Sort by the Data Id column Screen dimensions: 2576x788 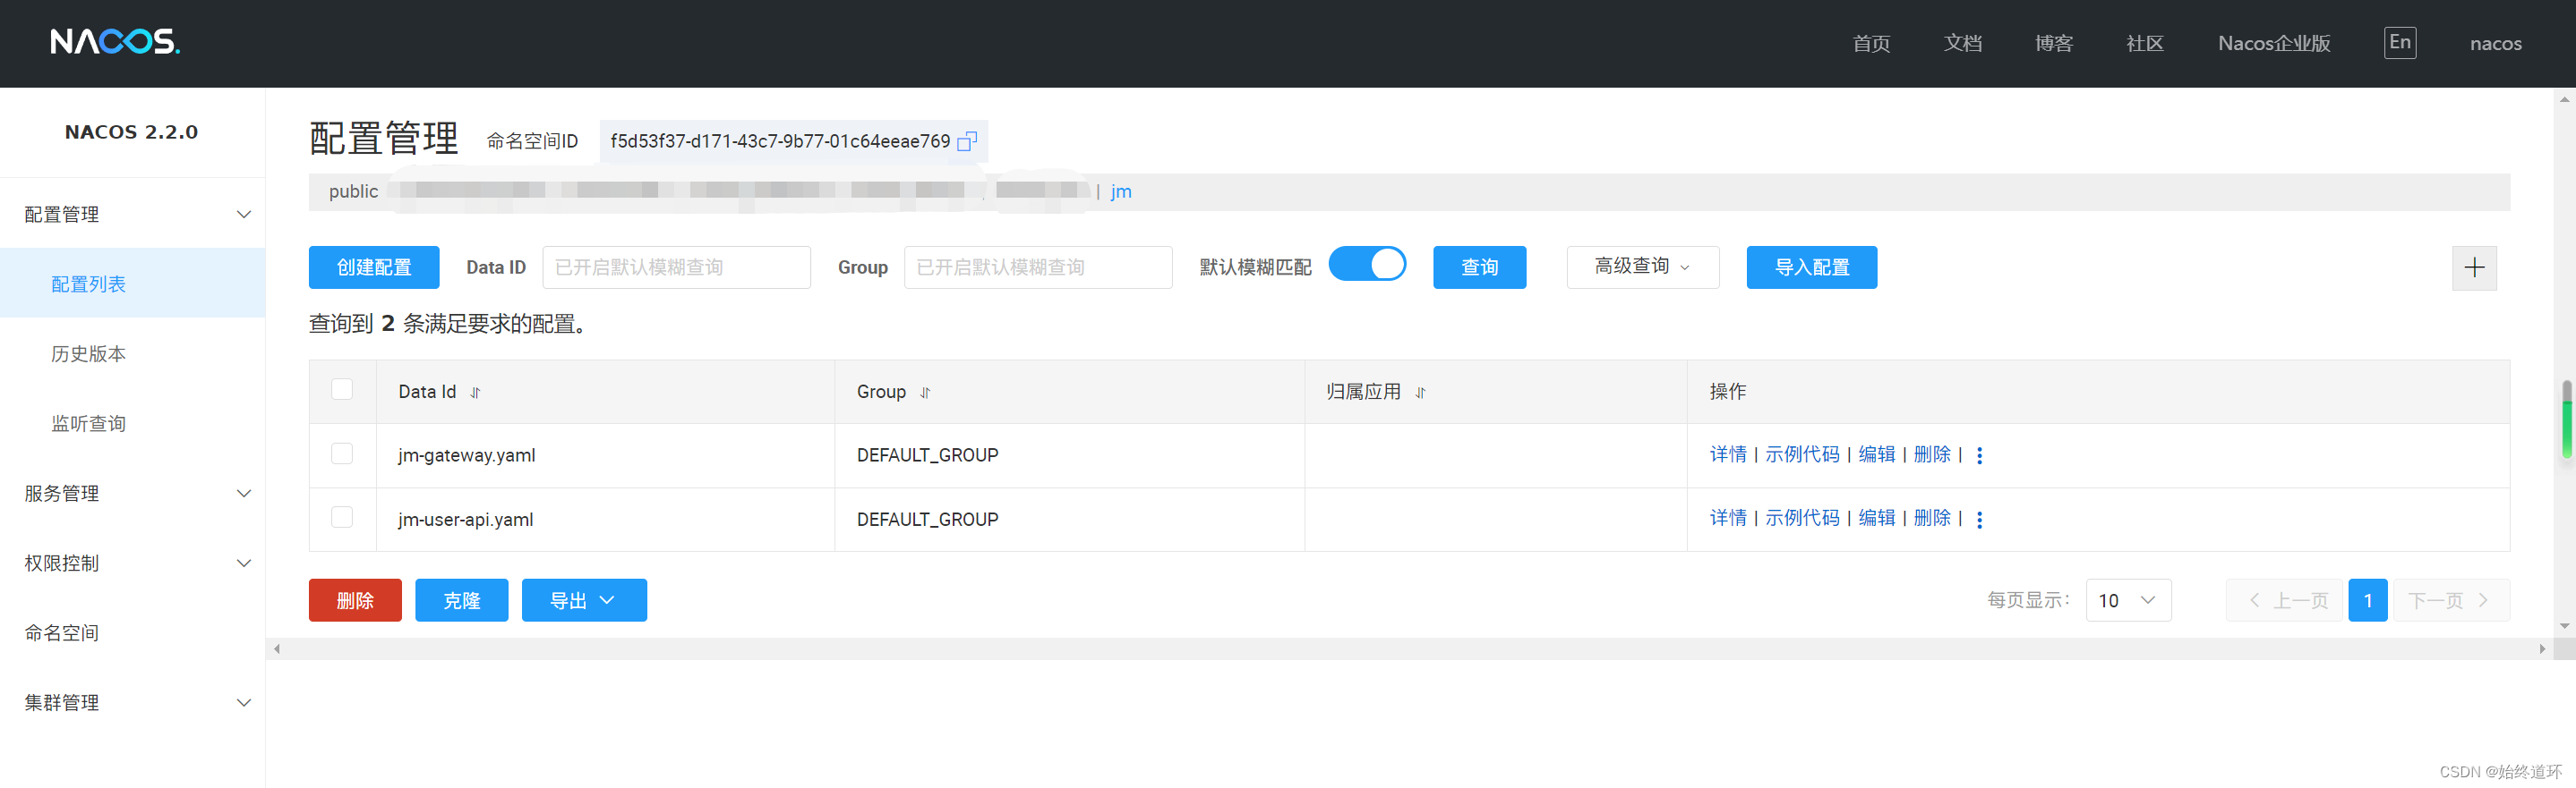click(x=476, y=393)
